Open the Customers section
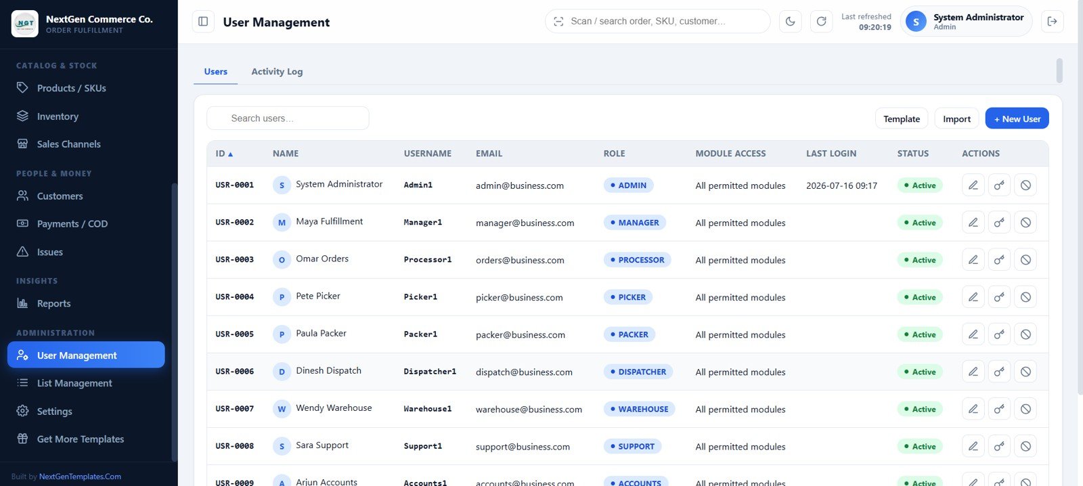 [x=86, y=196]
